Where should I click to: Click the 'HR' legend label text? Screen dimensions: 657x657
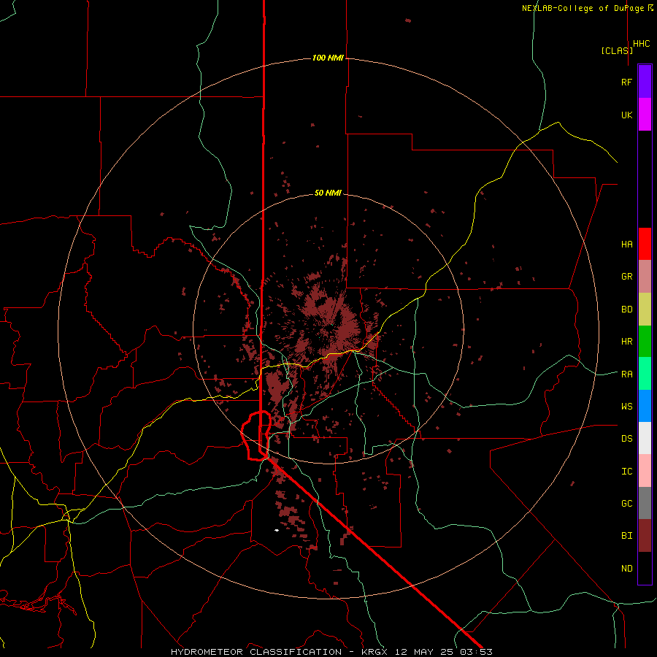pos(627,342)
